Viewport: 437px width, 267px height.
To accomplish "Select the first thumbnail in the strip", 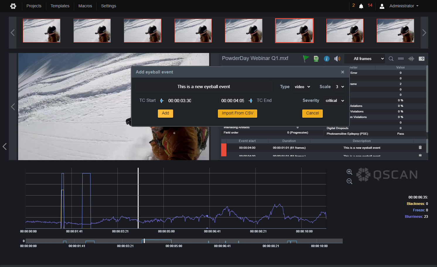I will pos(42,31).
